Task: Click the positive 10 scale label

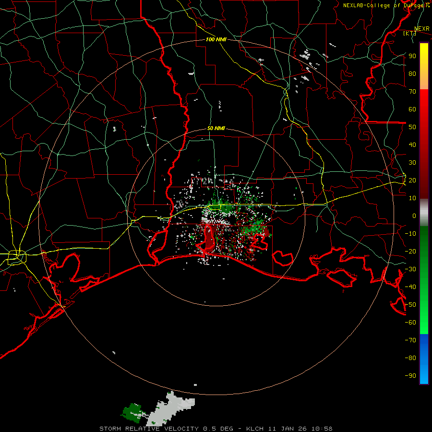Action: pyautogui.click(x=412, y=198)
